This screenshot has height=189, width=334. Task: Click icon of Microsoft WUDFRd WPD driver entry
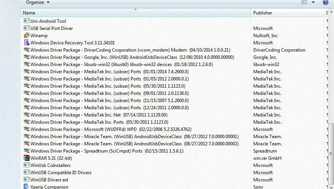26,129
